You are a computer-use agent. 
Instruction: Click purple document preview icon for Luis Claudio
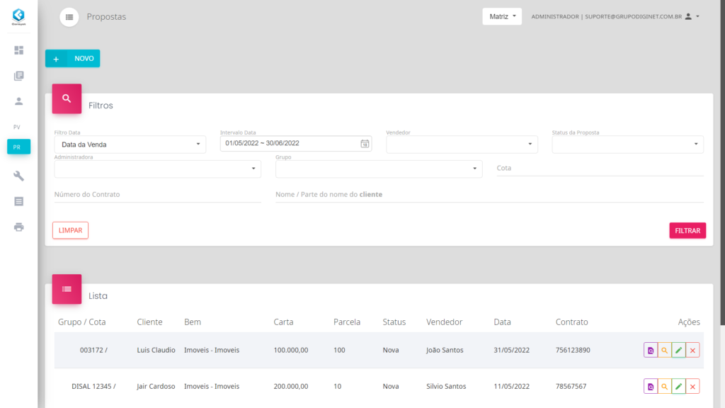click(650, 350)
